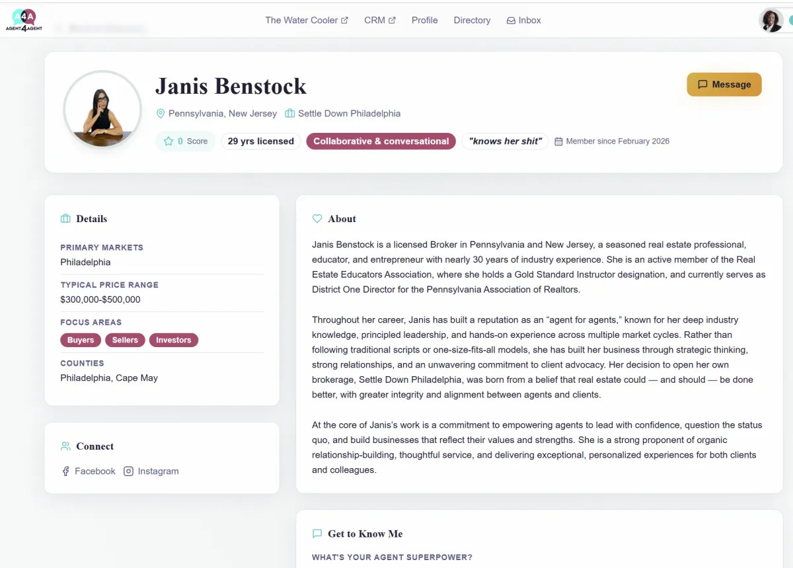Image resolution: width=793 pixels, height=568 pixels.
Task: Click the Agent4Agent logo
Action: coord(24,20)
